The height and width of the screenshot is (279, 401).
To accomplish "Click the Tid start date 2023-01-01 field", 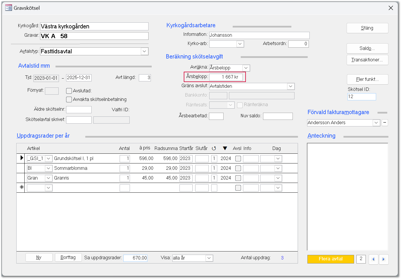I will (46, 78).
